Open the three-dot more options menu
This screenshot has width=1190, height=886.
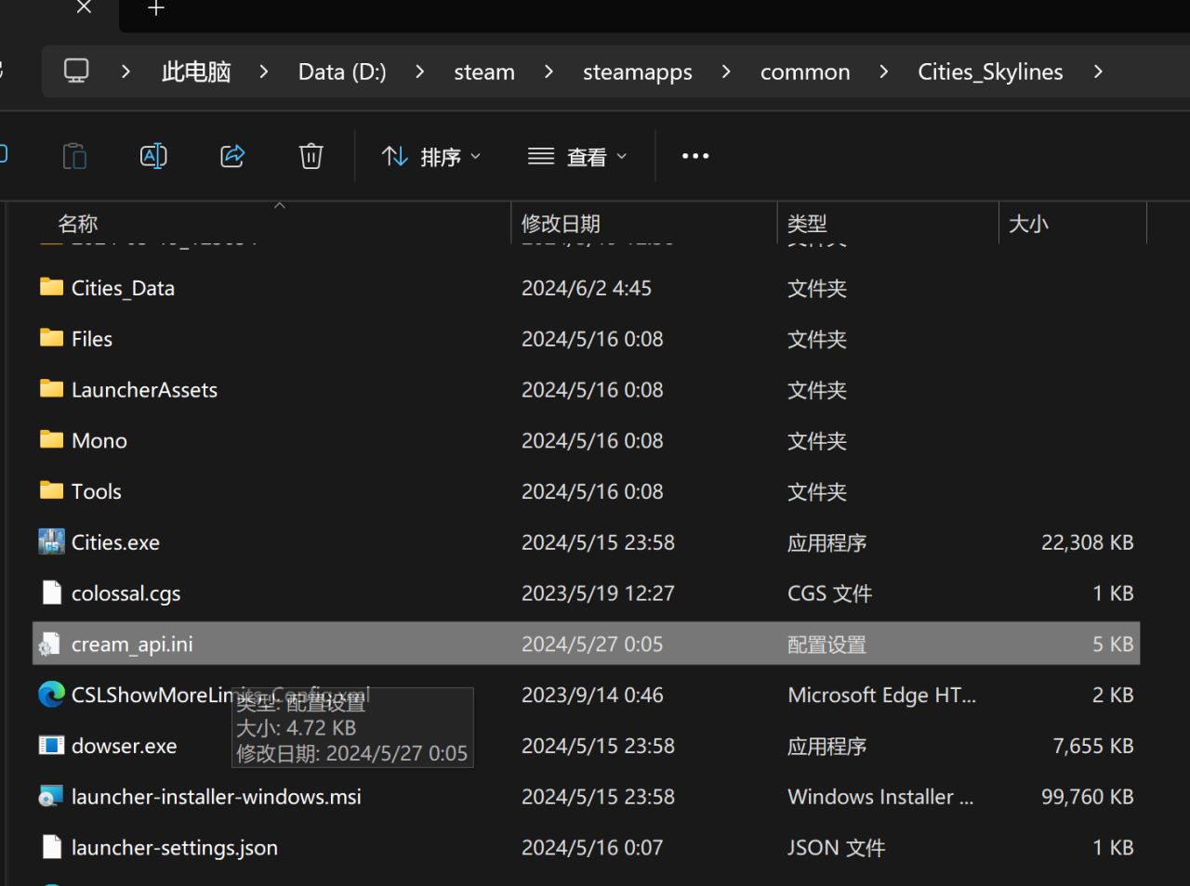click(x=695, y=156)
